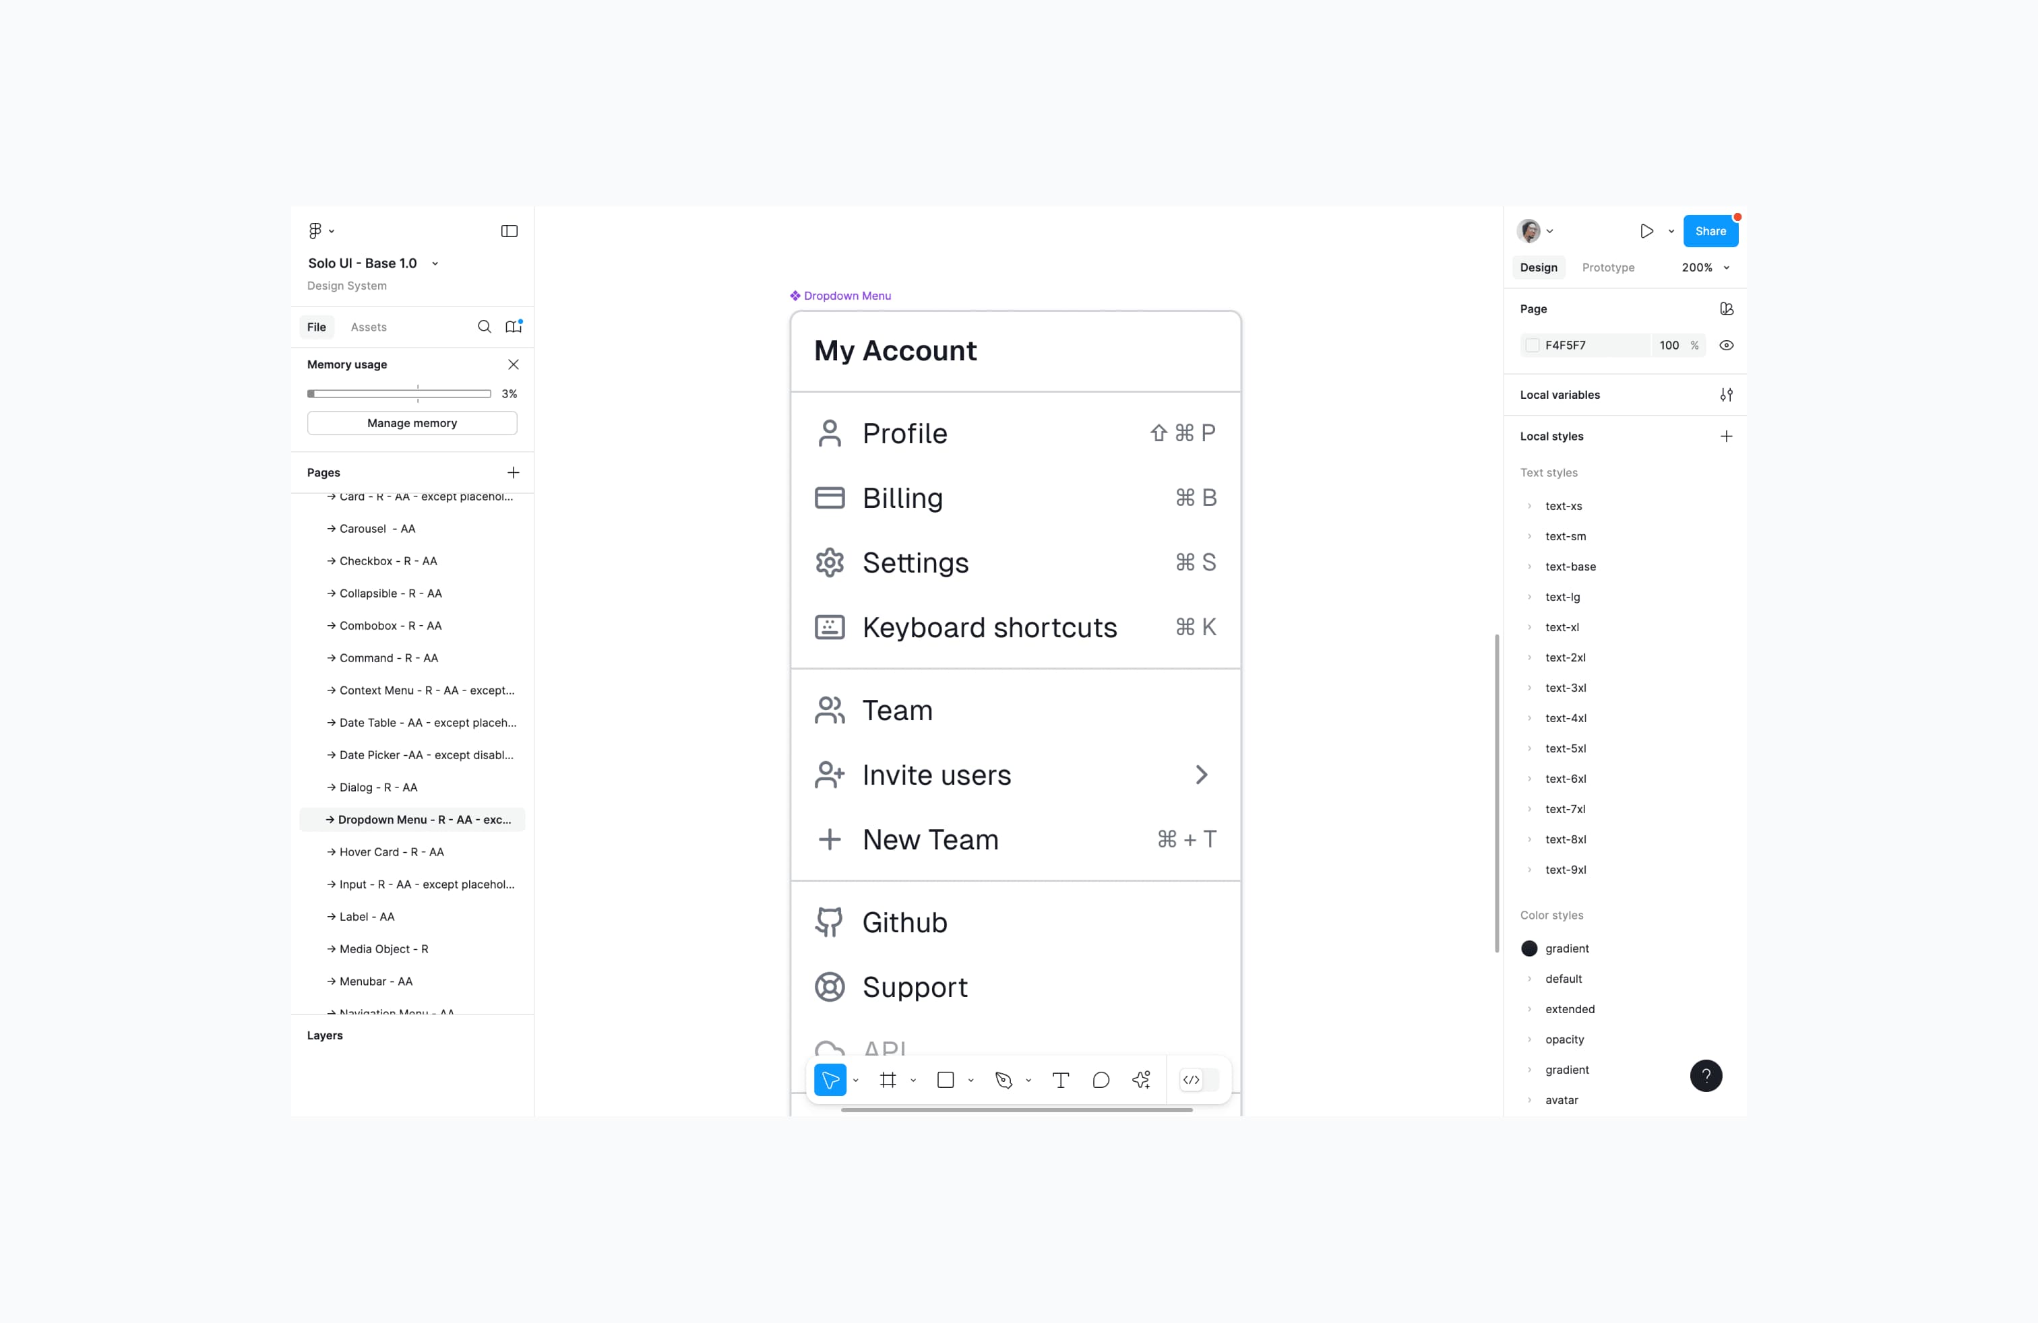
Task: Expand the text-xs style group
Action: click(1529, 507)
